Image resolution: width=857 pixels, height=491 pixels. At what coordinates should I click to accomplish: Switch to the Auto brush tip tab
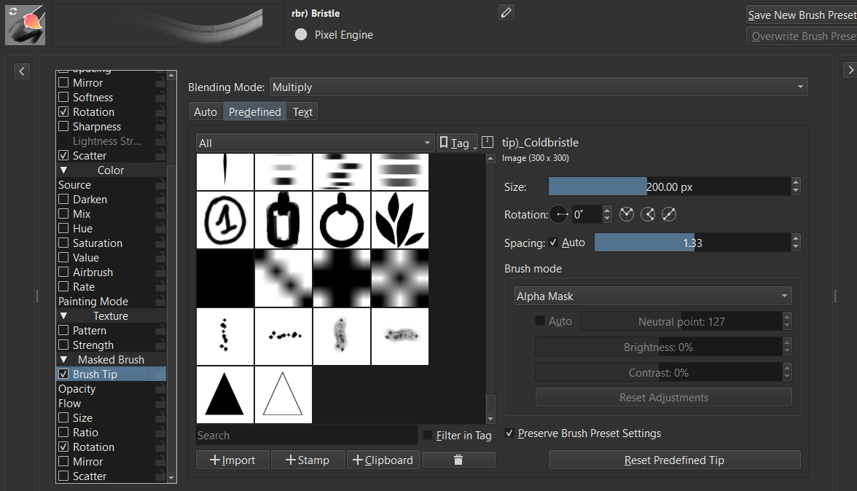click(206, 111)
